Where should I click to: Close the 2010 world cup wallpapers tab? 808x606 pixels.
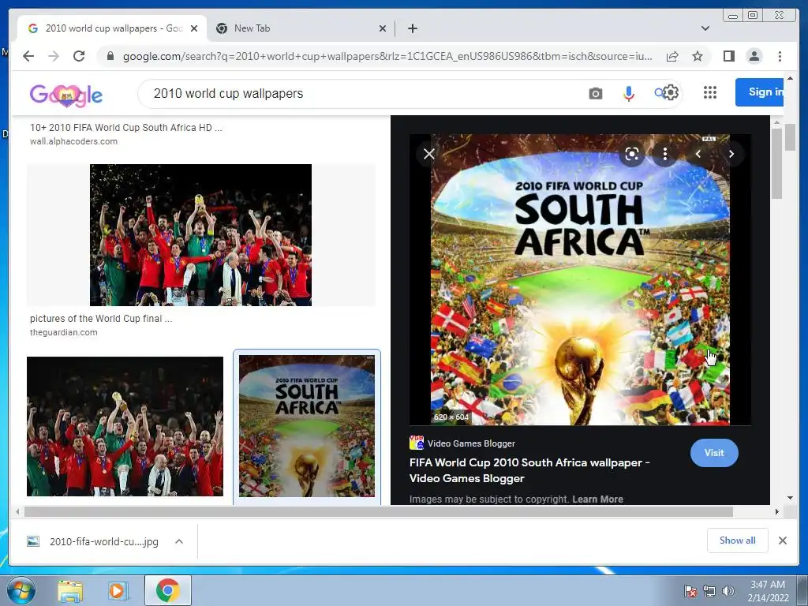194,28
